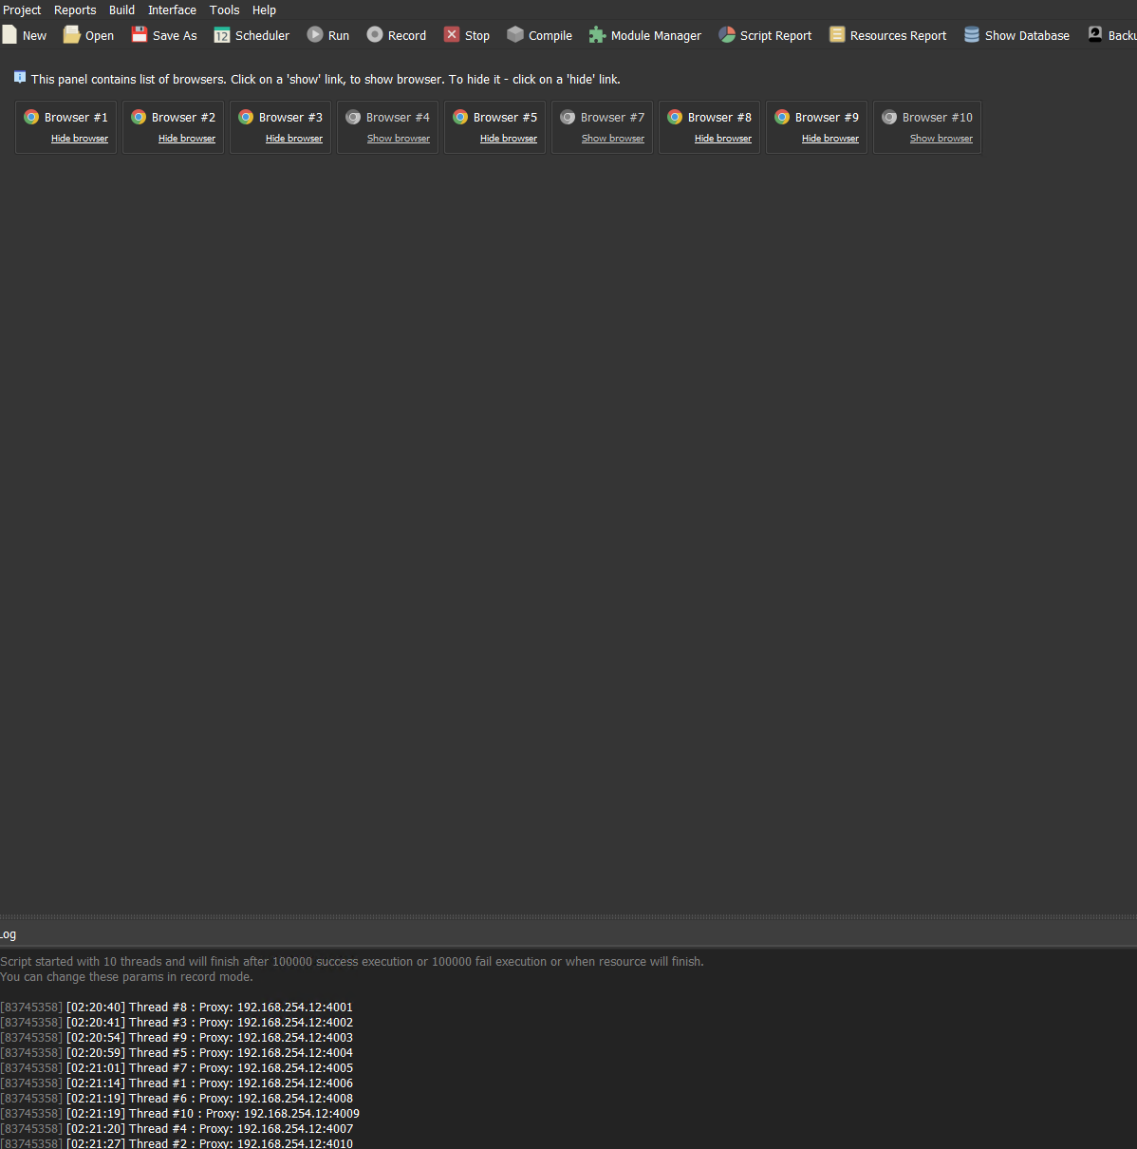The width and height of the screenshot is (1137, 1149).
Task: Expand the Interface menu
Action: [x=172, y=10]
